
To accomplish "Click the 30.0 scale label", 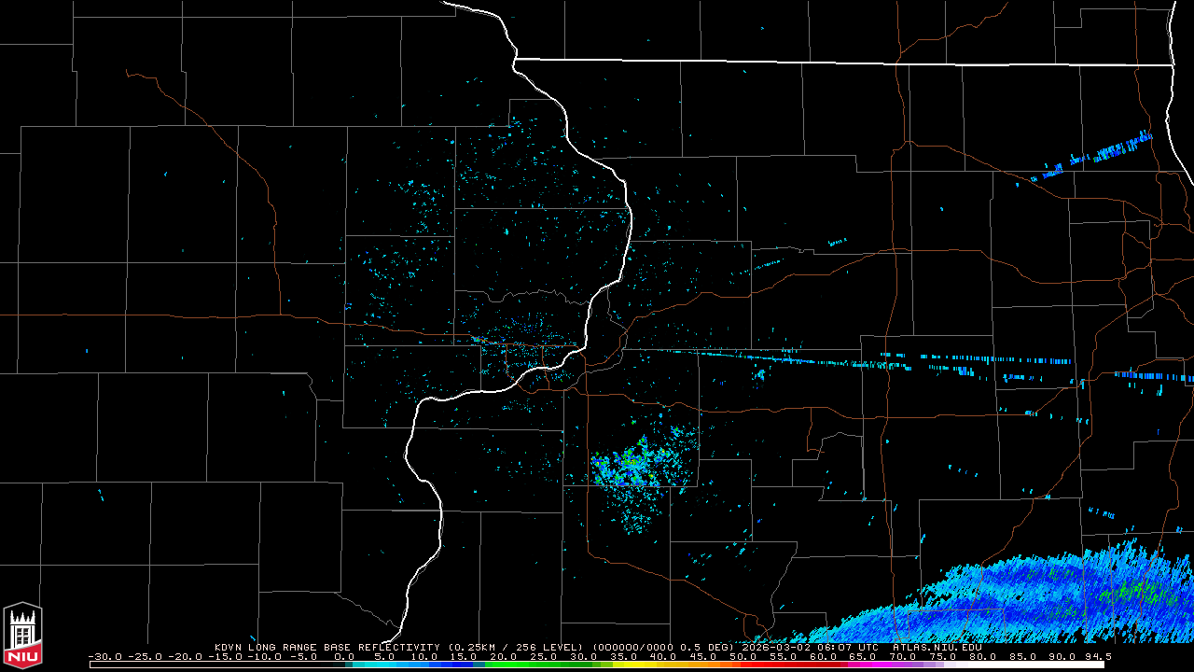I will tap(586, 656).
